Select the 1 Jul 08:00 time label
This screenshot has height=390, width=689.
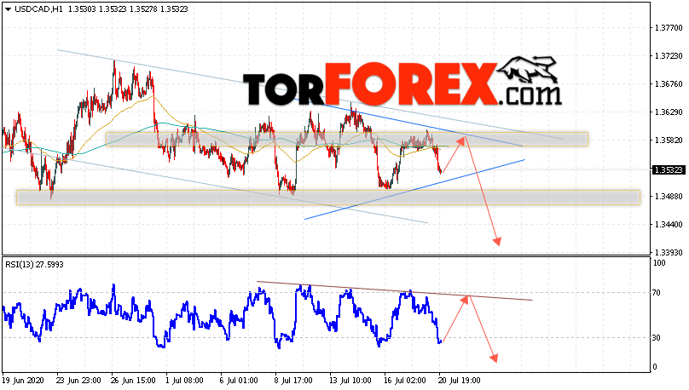coord(184,380)
